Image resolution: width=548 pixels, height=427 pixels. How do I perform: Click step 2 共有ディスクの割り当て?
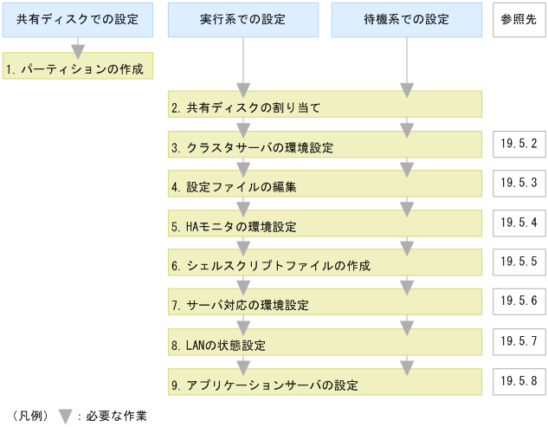(325, 107)
